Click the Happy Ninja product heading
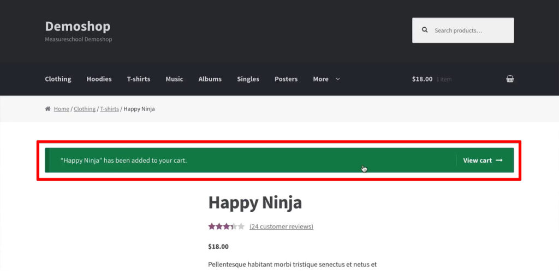Image resolution: width=559 pixels, height=271 pixels. [255, 202]
